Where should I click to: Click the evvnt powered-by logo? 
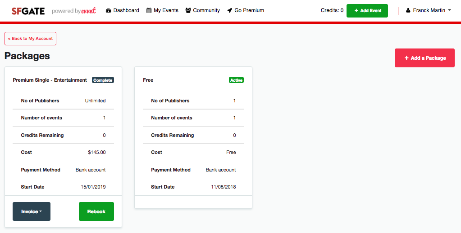tap(74, 11)
